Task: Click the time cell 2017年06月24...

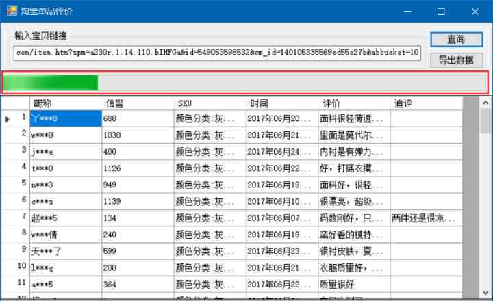Action: 281,152
